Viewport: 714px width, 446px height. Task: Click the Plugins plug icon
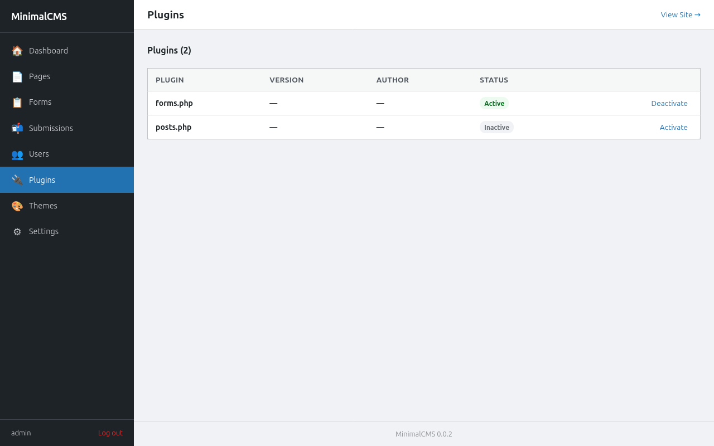click(x=17, y=180)
